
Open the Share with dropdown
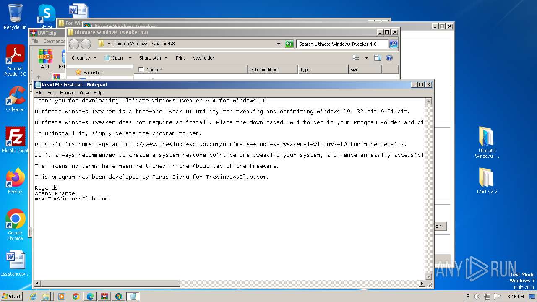click(x=153, y=58)
